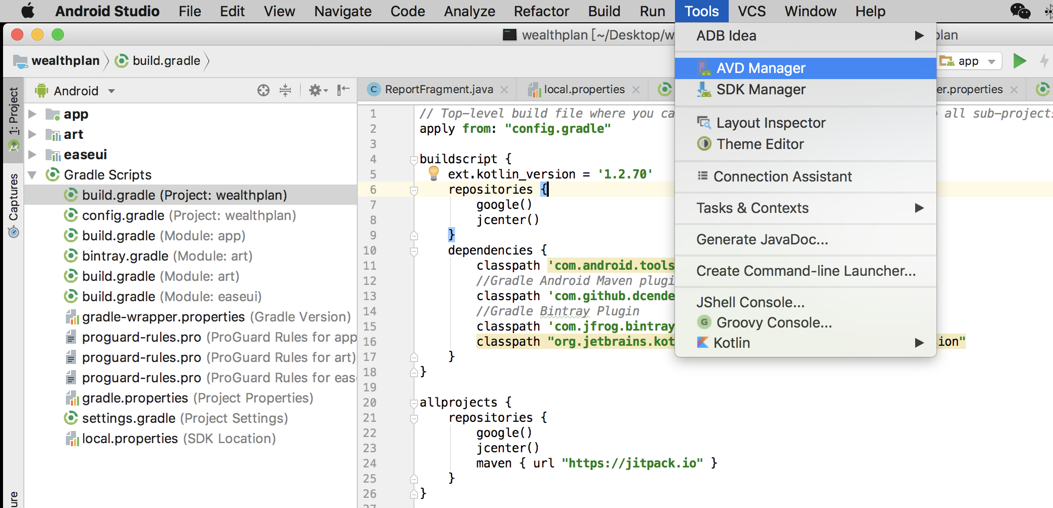Image resolution: width=1053 pixels, height=508 pixels.
Task: Open JShell Console... menu item
Action: [805, 302]
